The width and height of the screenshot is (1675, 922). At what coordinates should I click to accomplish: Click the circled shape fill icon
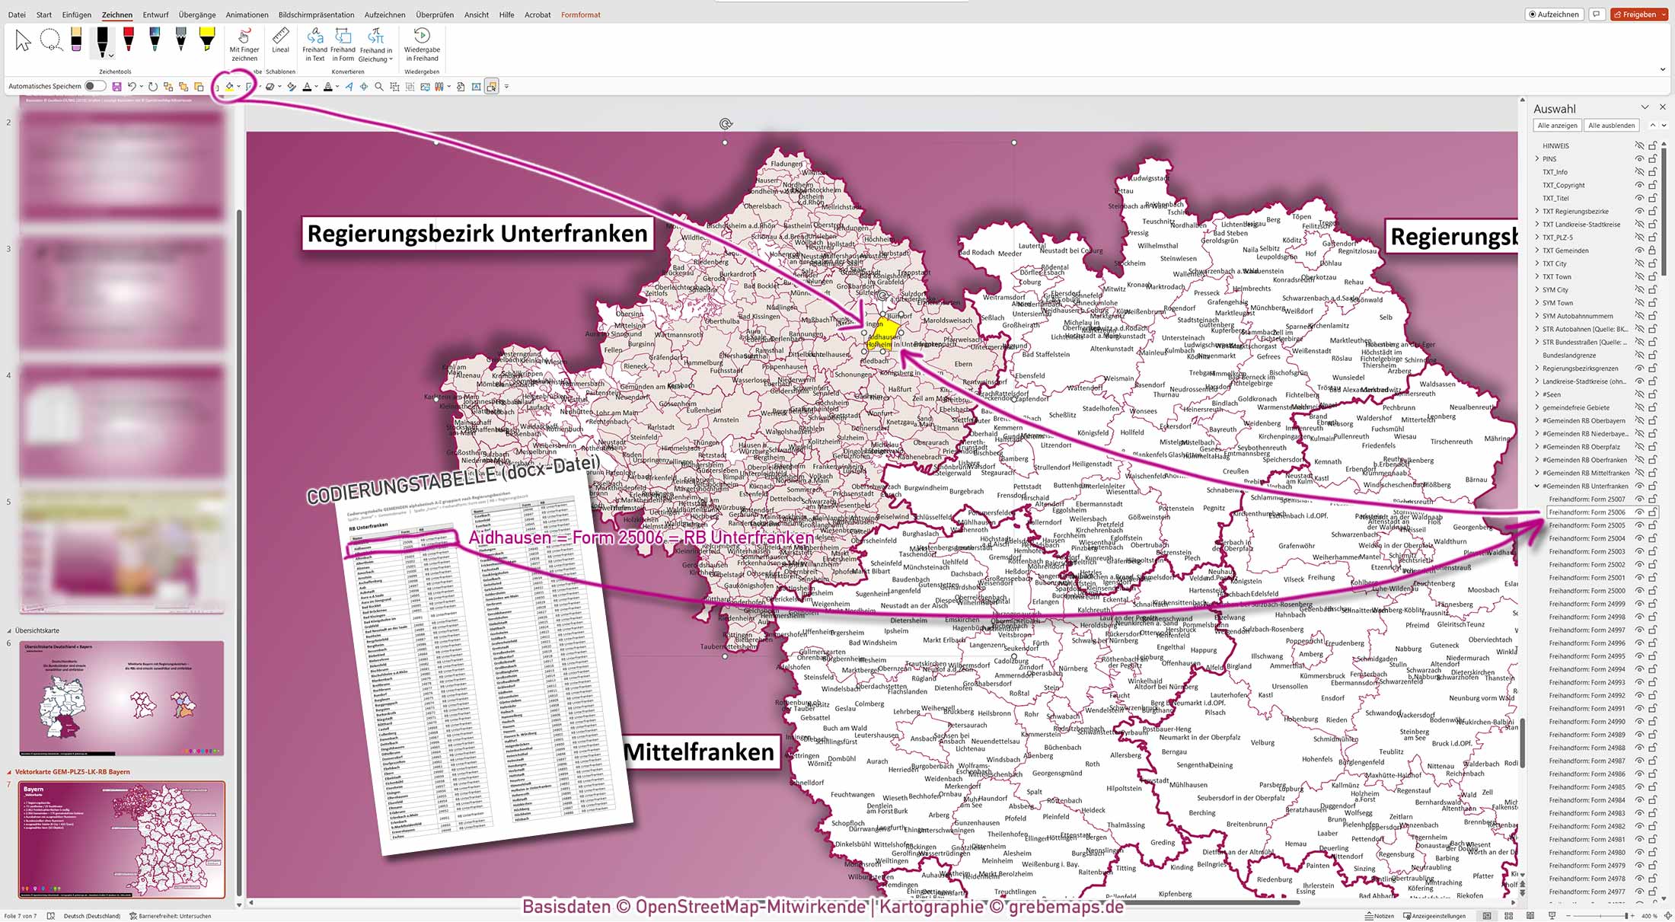coord(228,87)
